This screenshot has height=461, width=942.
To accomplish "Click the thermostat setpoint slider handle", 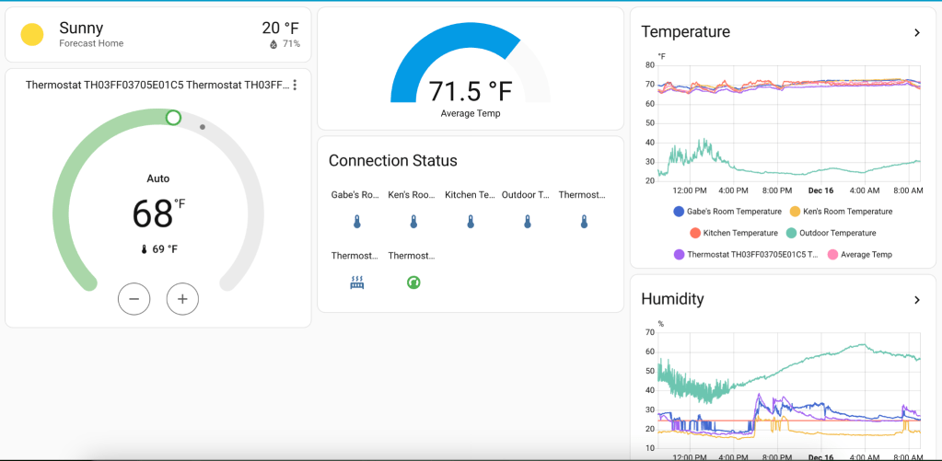I will [173, 118].
